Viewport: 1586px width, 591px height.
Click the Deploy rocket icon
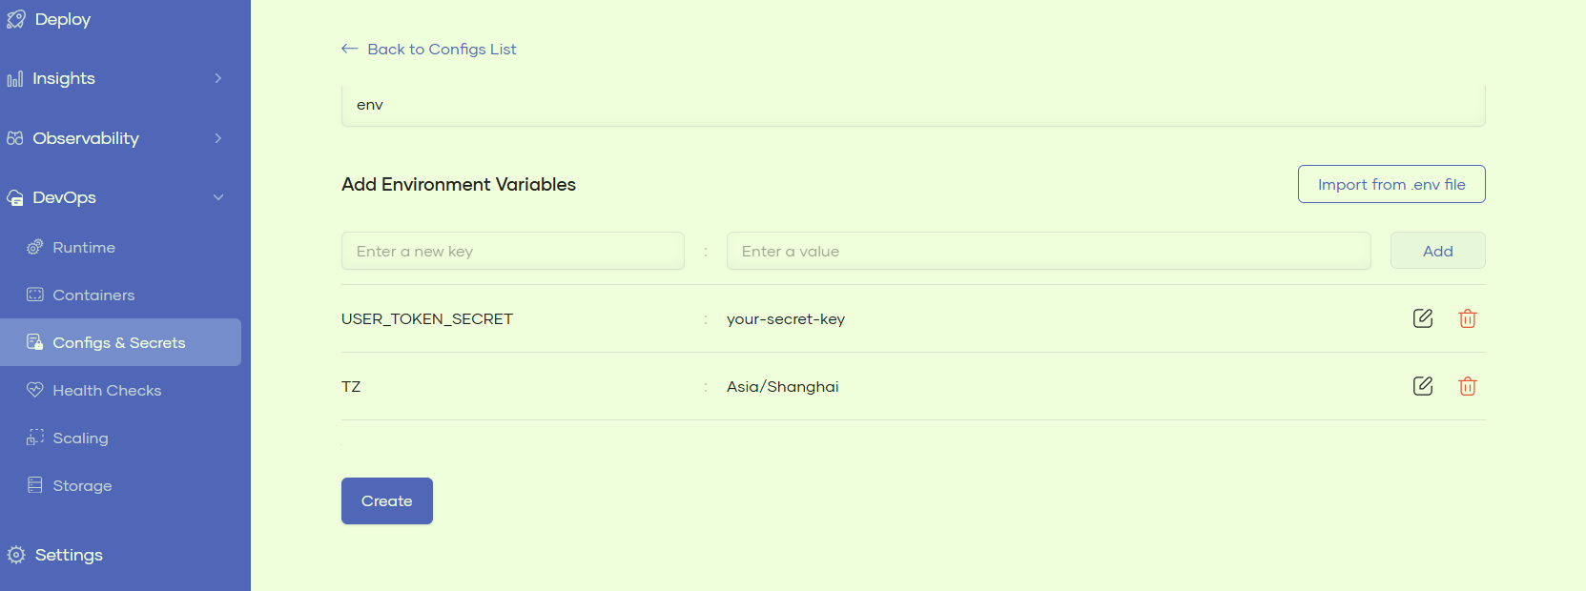16,20
